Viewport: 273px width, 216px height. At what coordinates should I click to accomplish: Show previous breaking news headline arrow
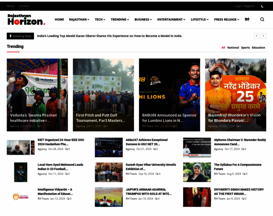click(256, 36)
